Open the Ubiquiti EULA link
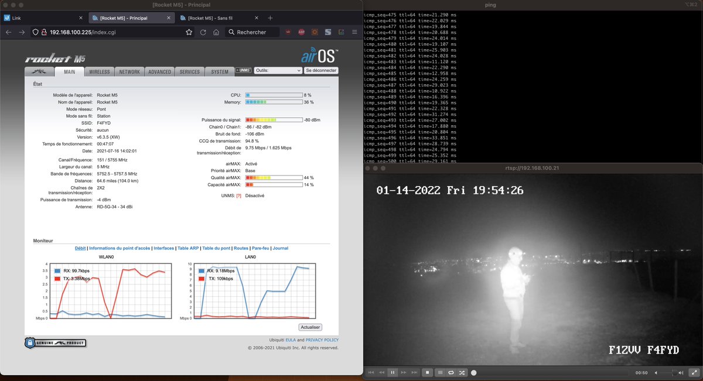This screenshot has width=703, height=381. [289, 340]
